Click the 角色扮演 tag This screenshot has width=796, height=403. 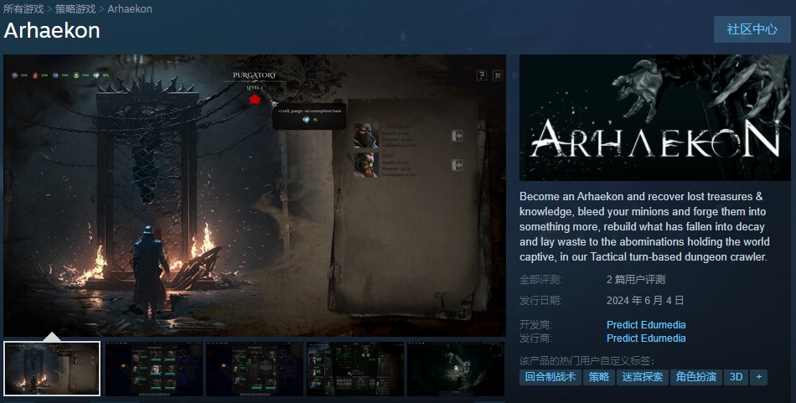coord(696,377)
